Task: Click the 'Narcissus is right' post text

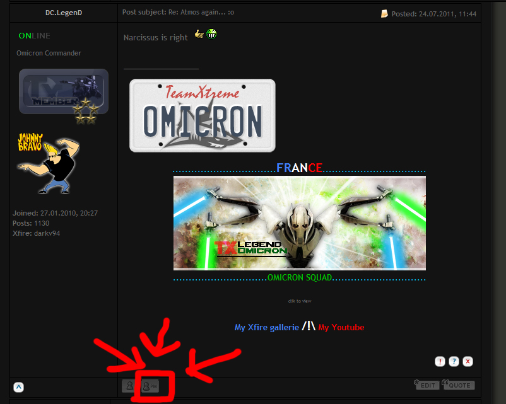Action: [156, 38]
